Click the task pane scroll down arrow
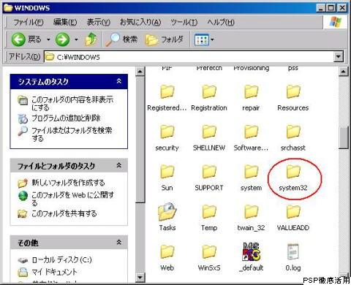 tap(140, 277)
